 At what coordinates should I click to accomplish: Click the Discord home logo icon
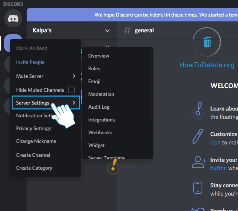13,18
